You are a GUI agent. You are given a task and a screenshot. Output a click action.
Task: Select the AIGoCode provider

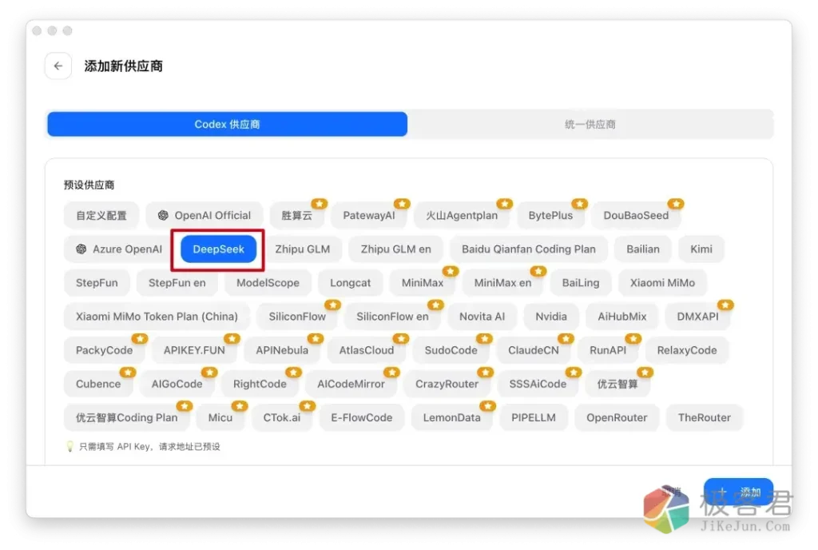click(x=177, y=384)
